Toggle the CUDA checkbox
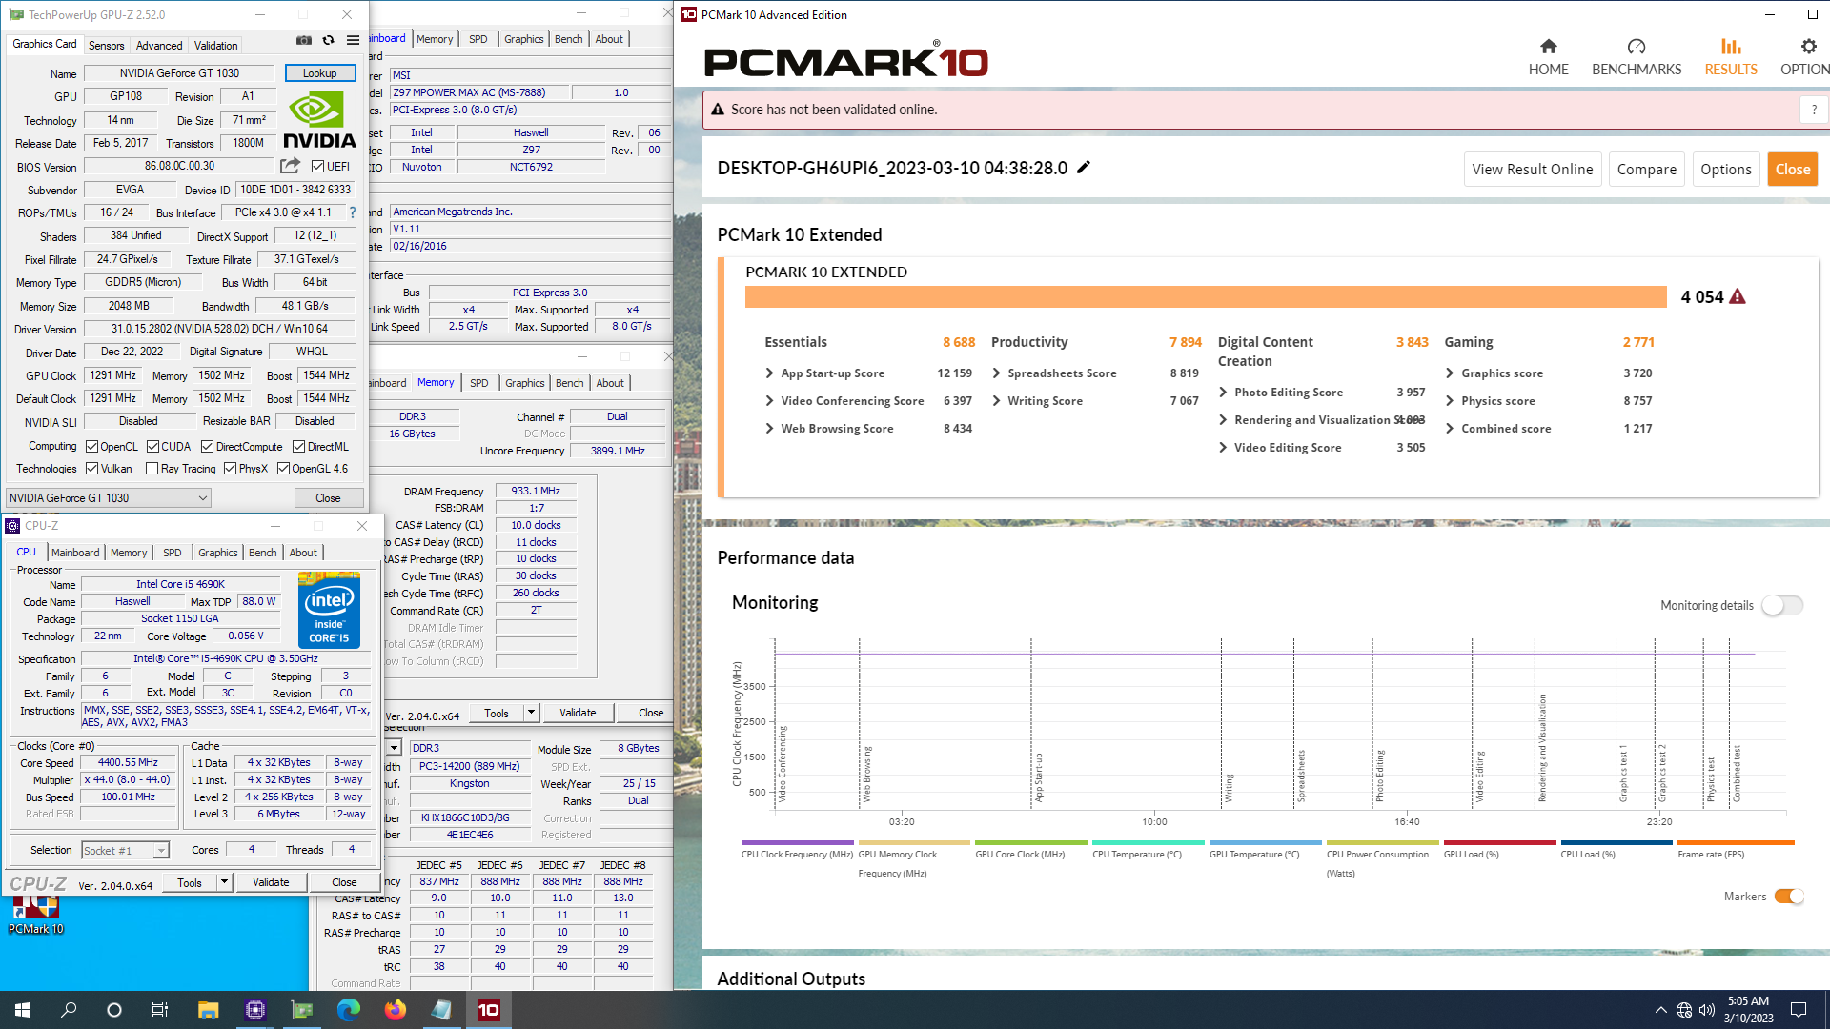The image size is (1830, 1029). coord(153,446)
